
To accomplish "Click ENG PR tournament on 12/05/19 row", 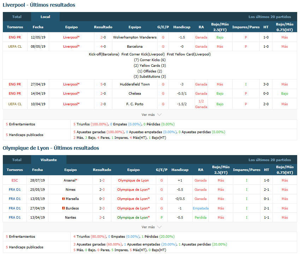I will click(x=15, y=37).
